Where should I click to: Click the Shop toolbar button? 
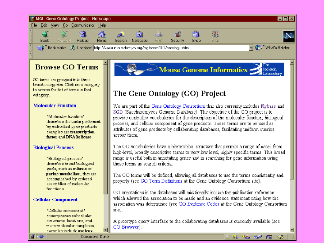[196, 37]
